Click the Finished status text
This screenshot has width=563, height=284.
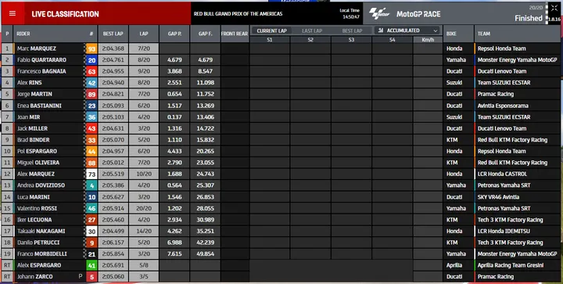tap(528, 18)
